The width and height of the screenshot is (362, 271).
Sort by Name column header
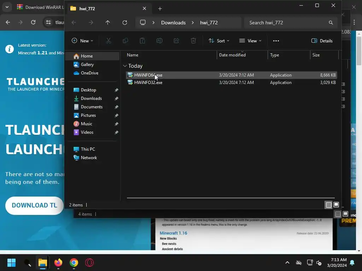coord(133,55)
